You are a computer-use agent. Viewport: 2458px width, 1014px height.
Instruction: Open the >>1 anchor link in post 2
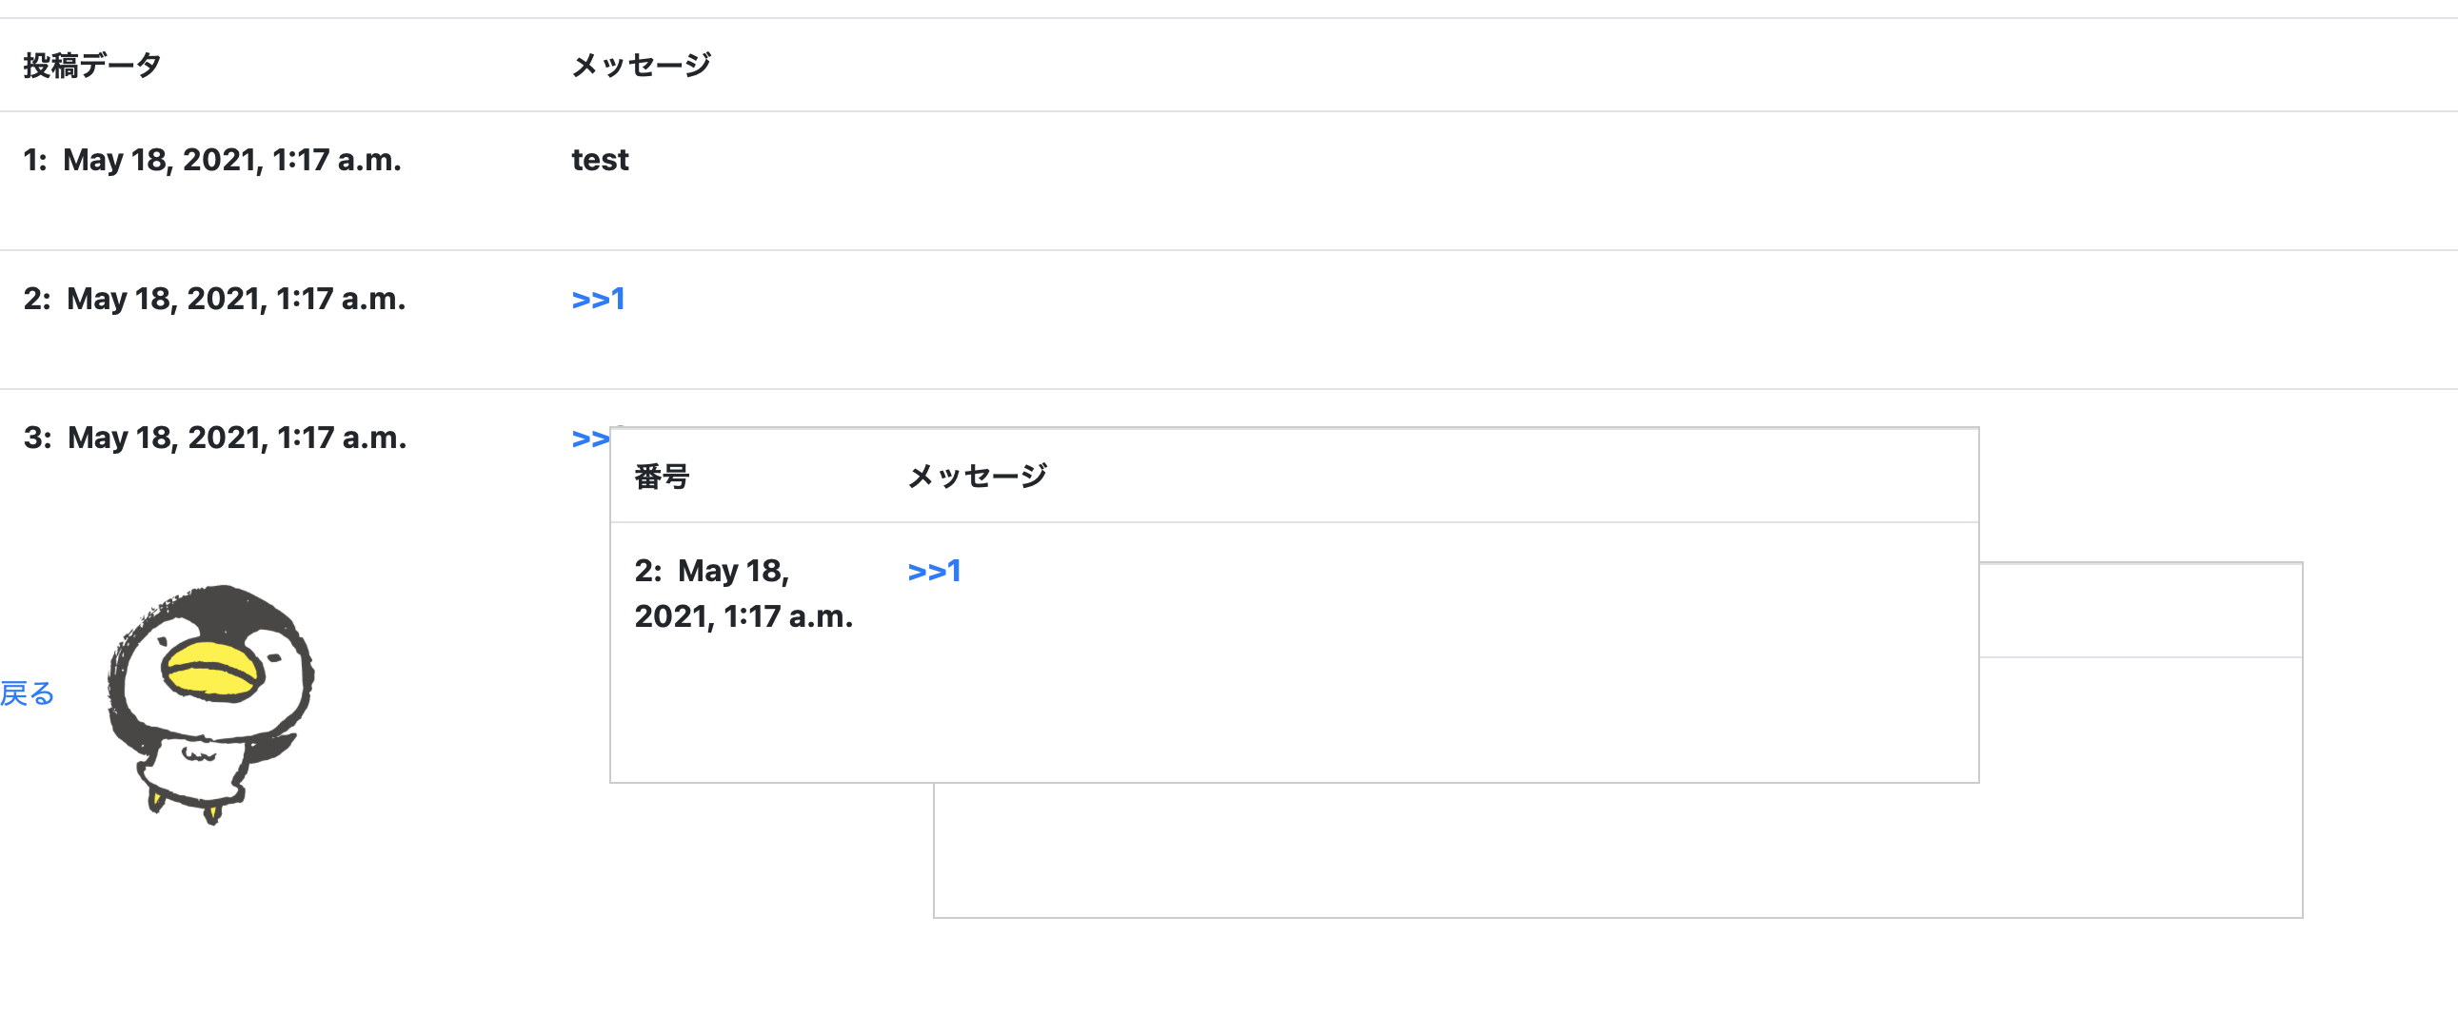pyautogui.click(x=596, y=299)
